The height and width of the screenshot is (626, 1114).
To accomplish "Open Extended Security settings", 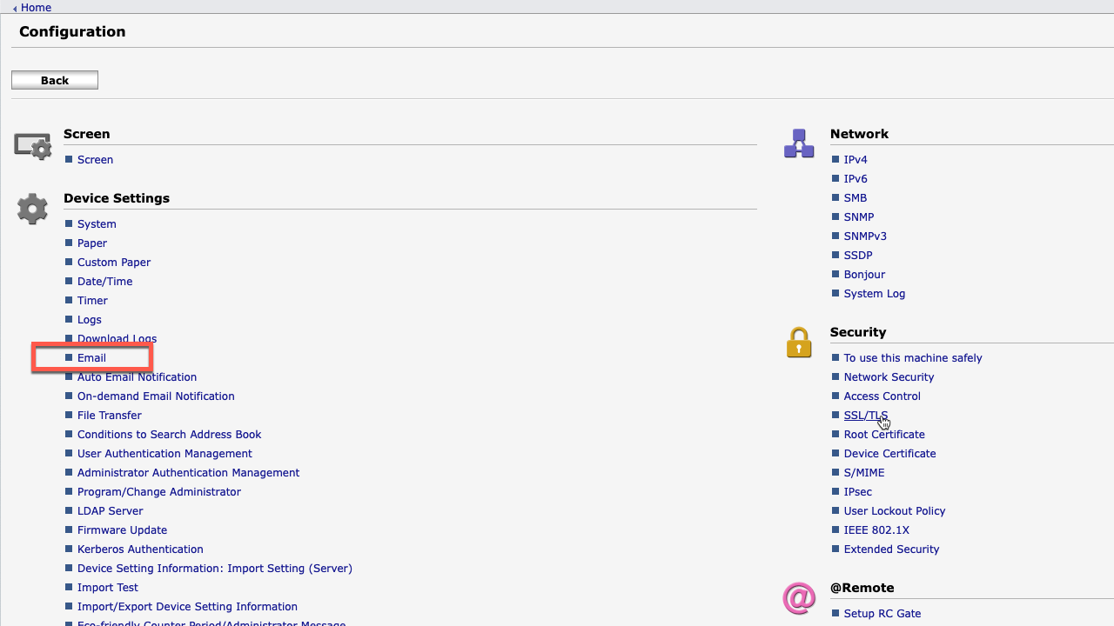I will 891,549.
